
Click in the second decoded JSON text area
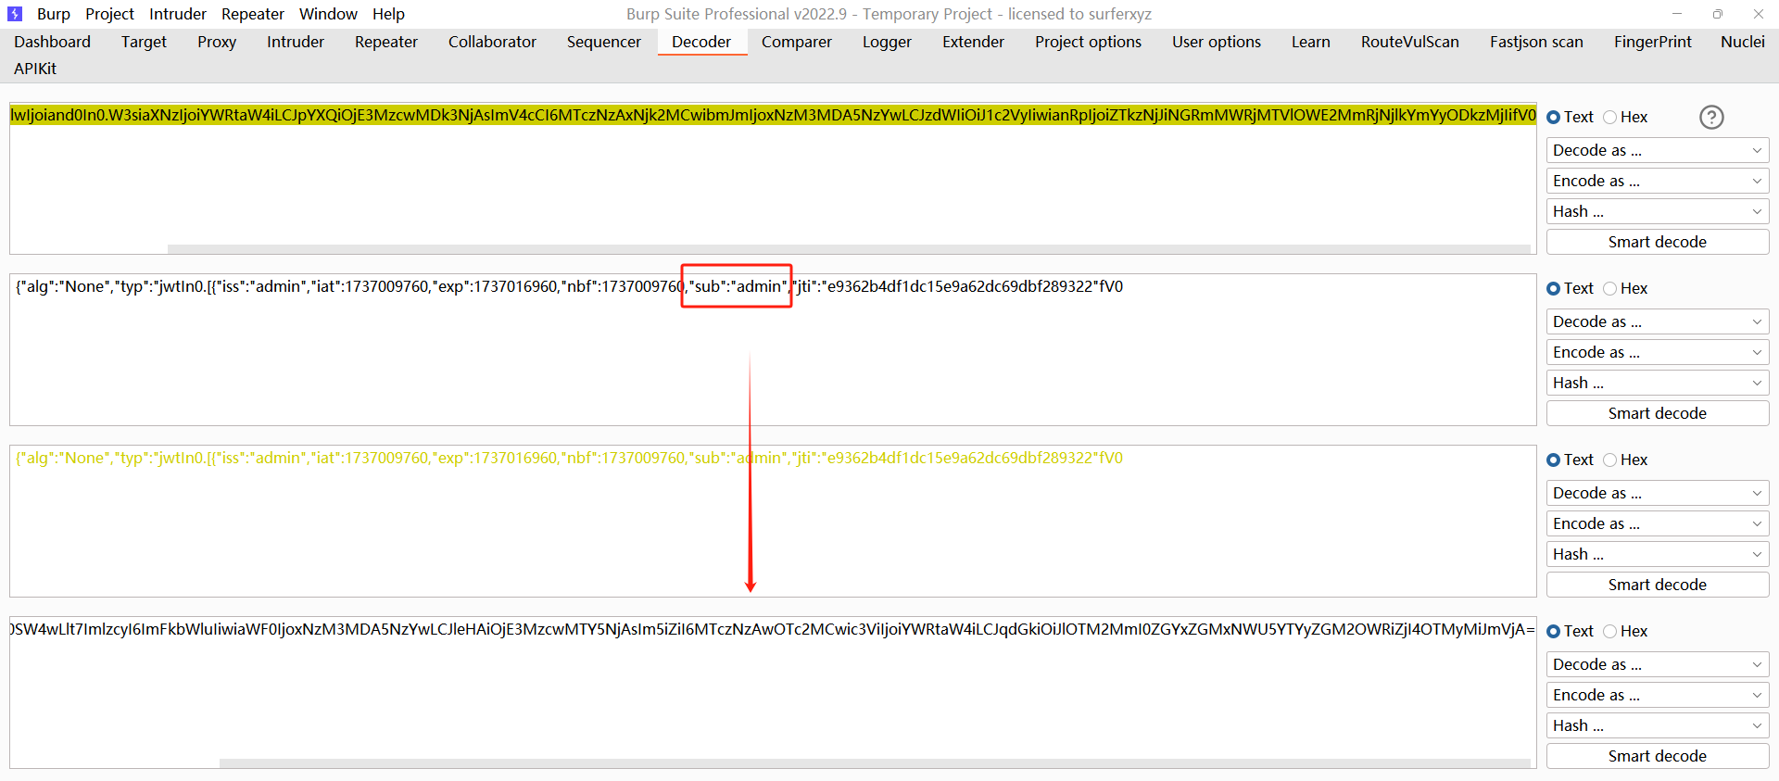[773, 350]
